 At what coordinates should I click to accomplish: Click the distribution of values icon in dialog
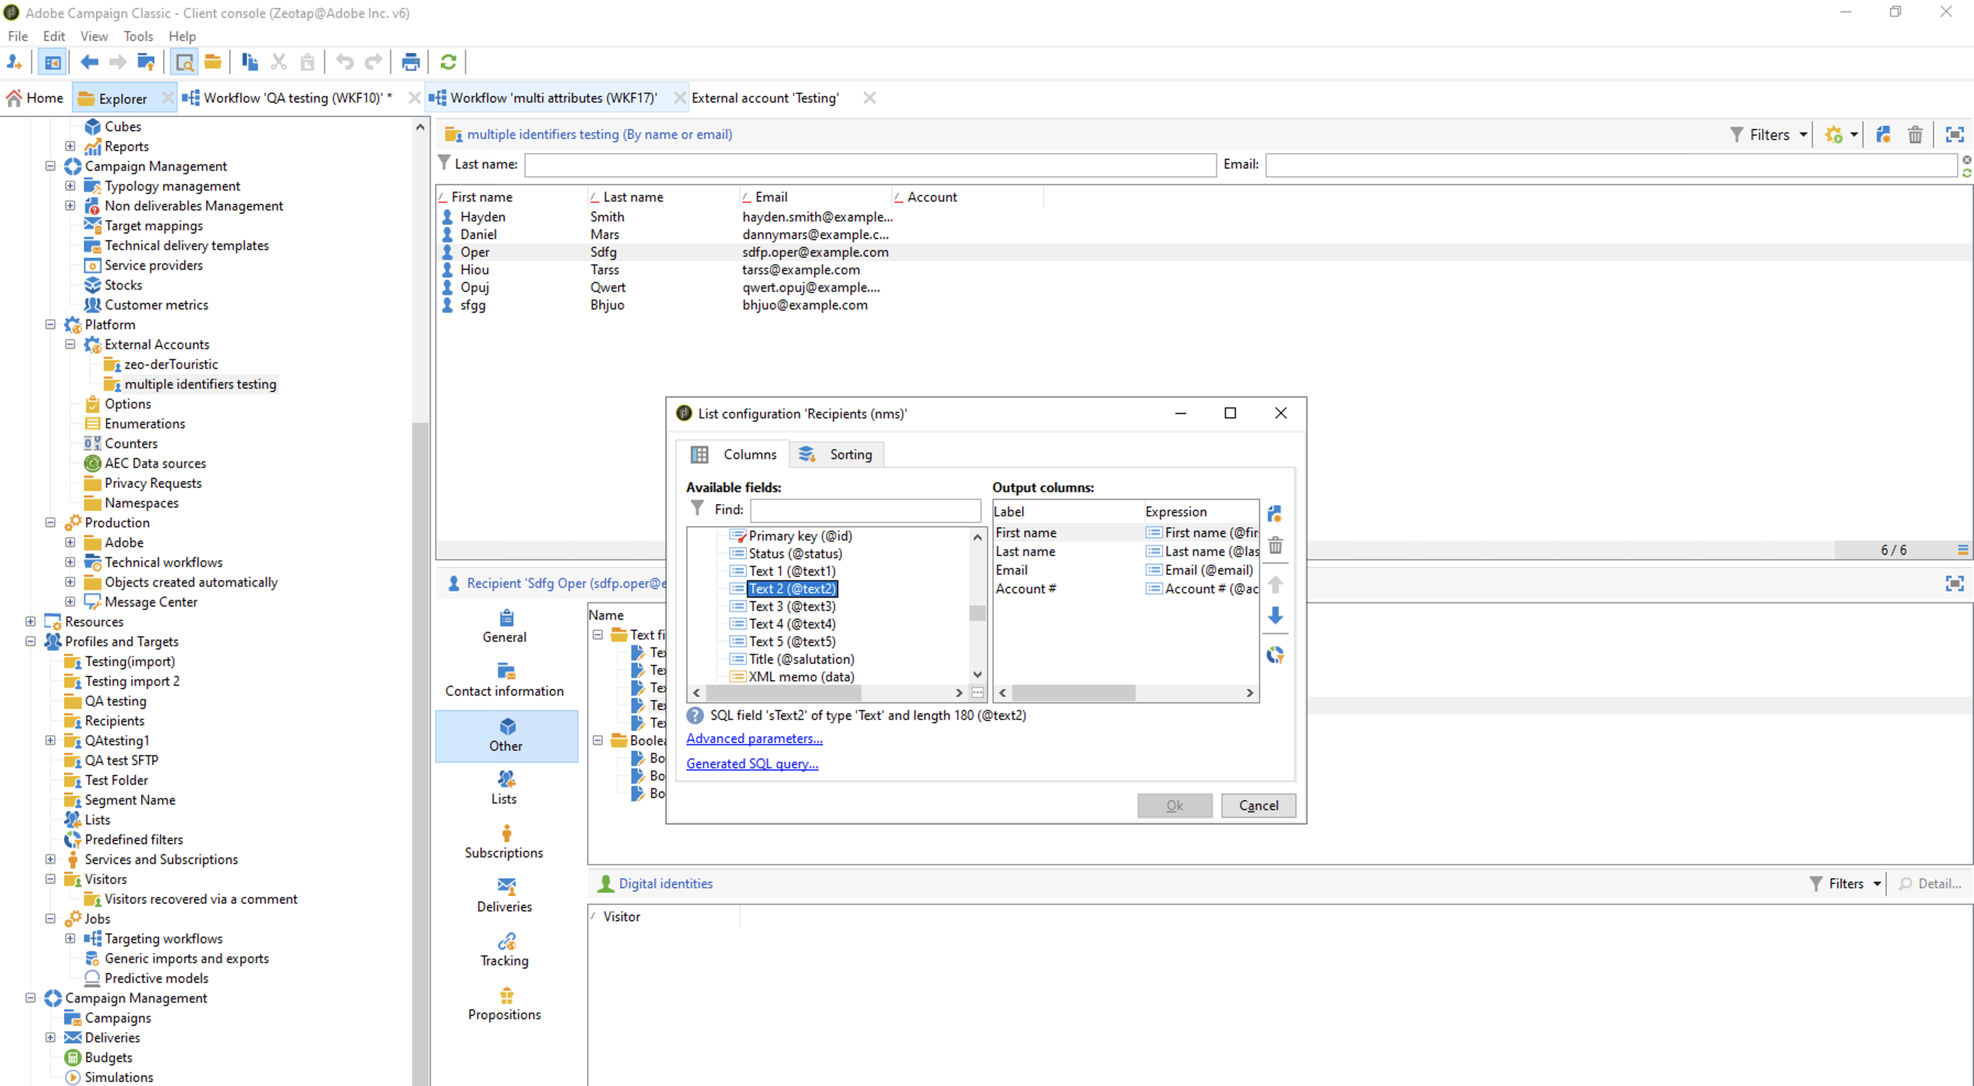[x=1275, y=655]
